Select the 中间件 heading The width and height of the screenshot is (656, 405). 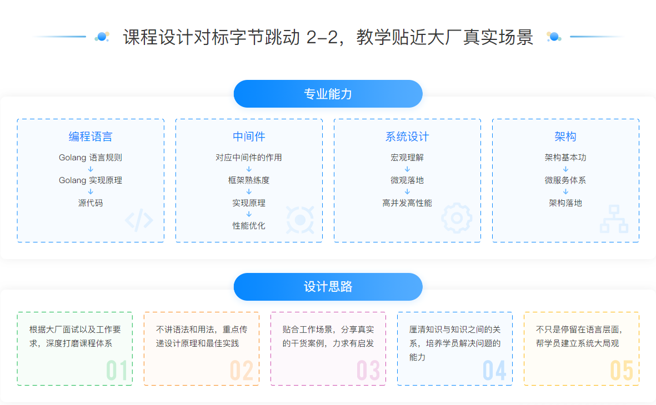click(x=249, y=136)
